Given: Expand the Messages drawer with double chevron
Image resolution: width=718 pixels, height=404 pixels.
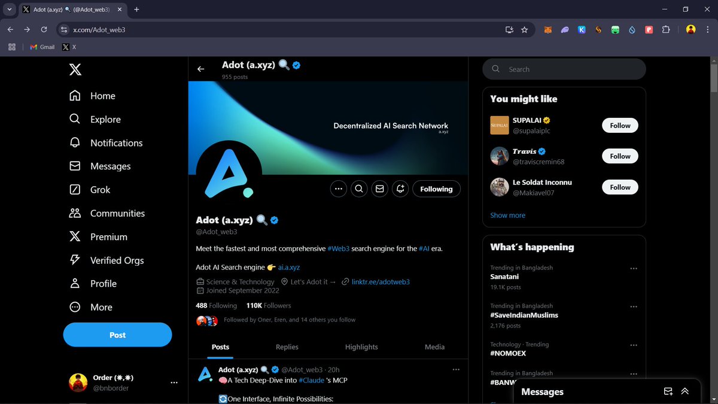Looking at the screenshot, I should (685, 391).
